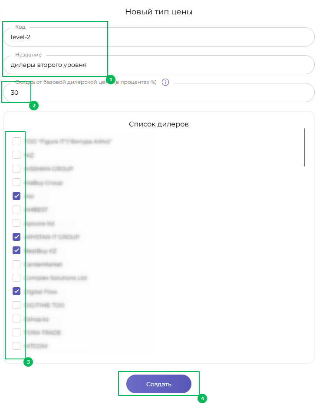Image resolution: width=316 pixels, height=405 pixels.
Task: Uncheck the ARYSTAN IT GROUP checkbox
Action: point(16,236)
